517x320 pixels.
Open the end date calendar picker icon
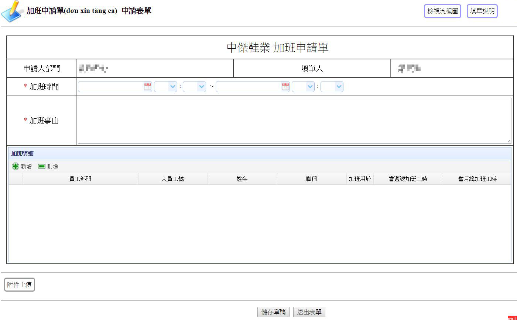tap(285, 87)
